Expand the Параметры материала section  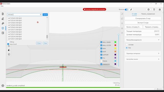[143, 53]
